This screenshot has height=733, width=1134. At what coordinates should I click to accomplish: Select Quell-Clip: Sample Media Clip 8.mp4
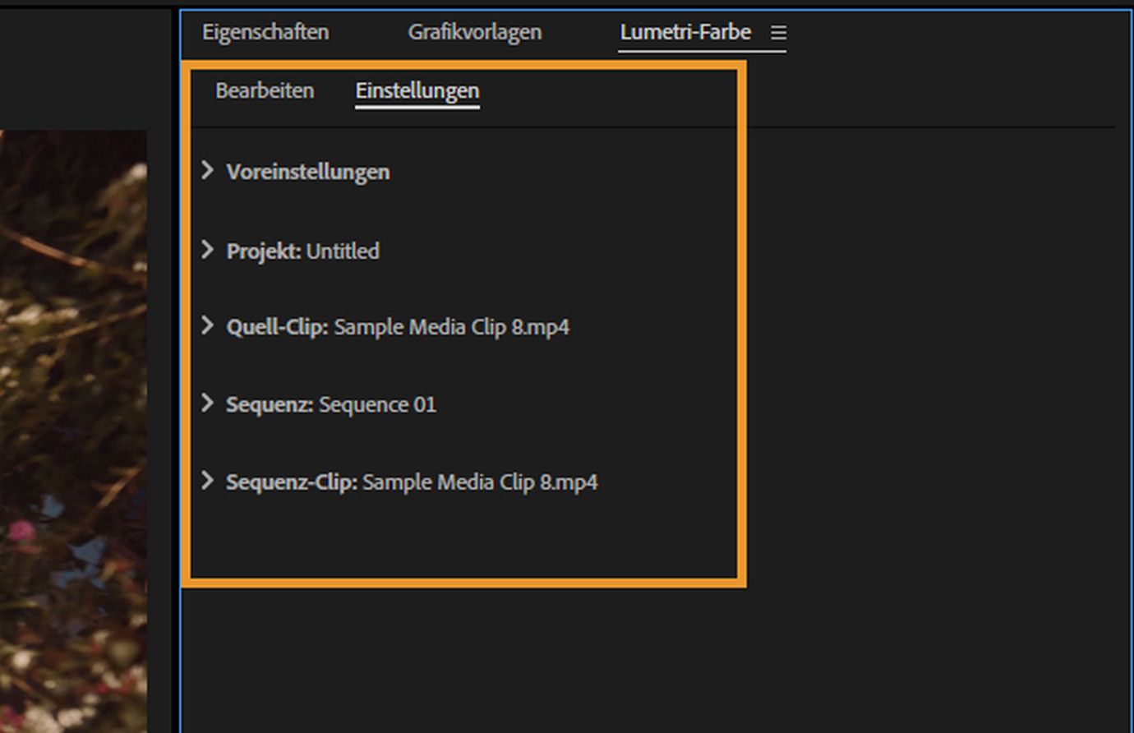pyautogui.click(x=399, y=326)
